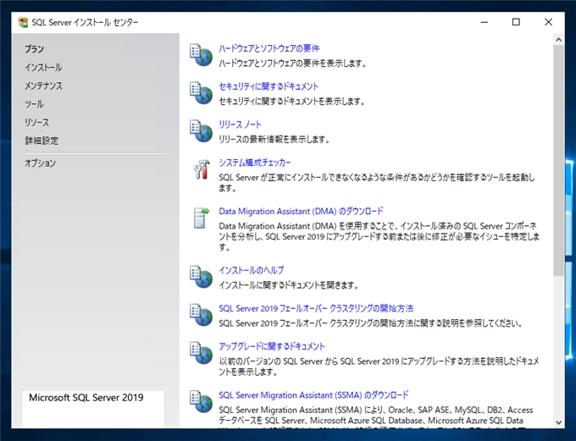The width and height of the screenshot is (576, 441).
Task: Click the icon beside SQL Server Migration Assistant (SSMA)
Action: (201, 401)
